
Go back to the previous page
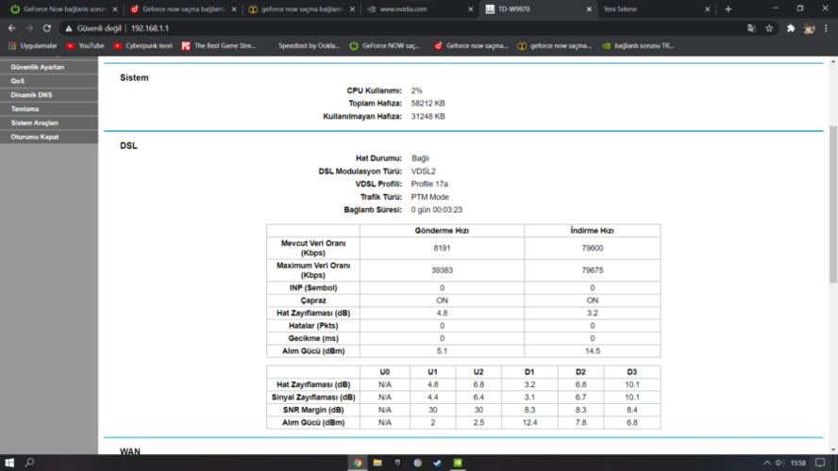click(x=11, y=28)
